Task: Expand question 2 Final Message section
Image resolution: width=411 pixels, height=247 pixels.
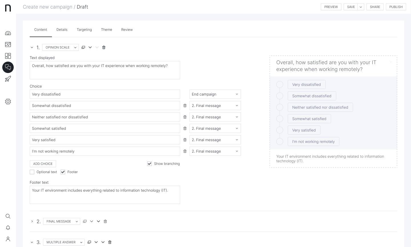Action: point(32,221)
